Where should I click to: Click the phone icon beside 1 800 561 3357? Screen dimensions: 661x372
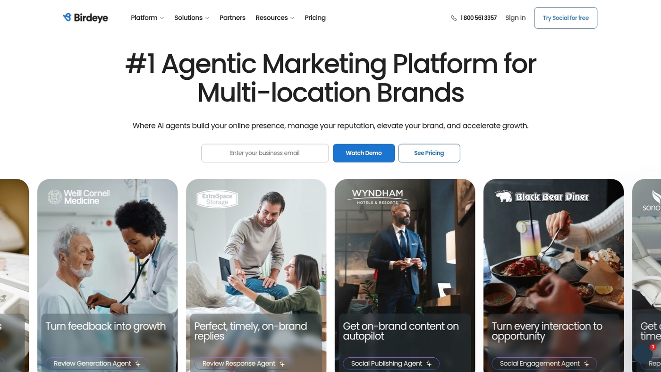click(454, 18)
